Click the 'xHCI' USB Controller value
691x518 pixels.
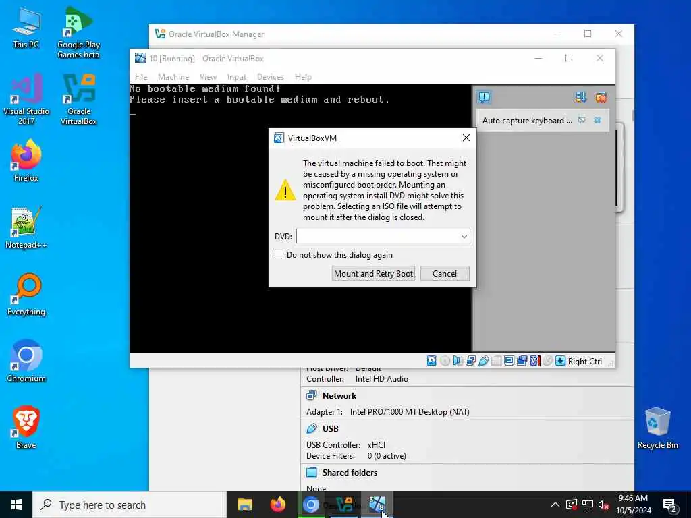pos(377,445)
